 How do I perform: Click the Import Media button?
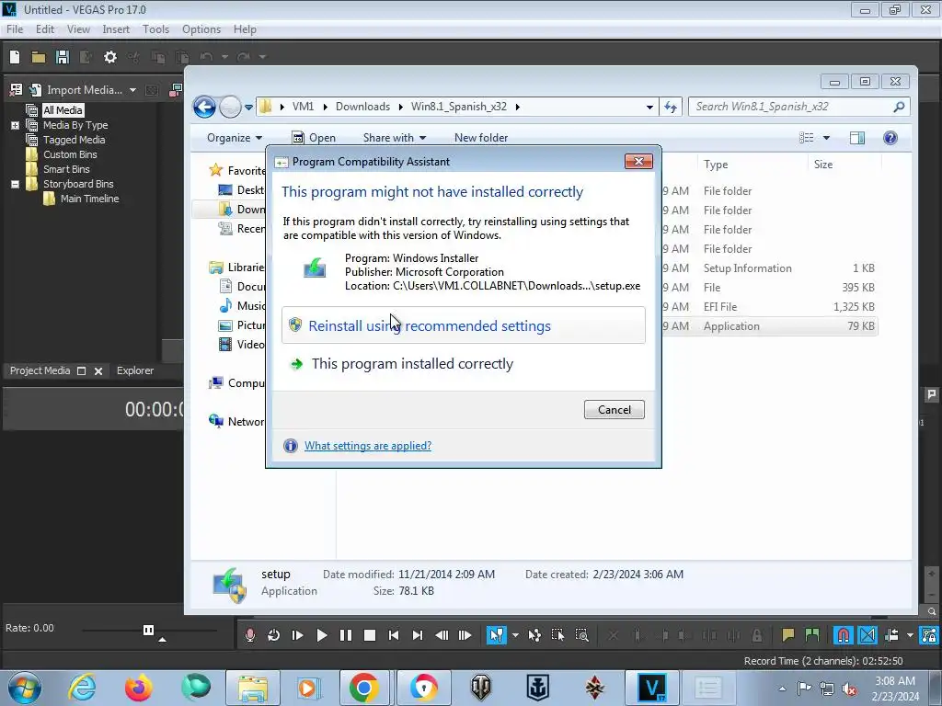[x=77, y=90]
